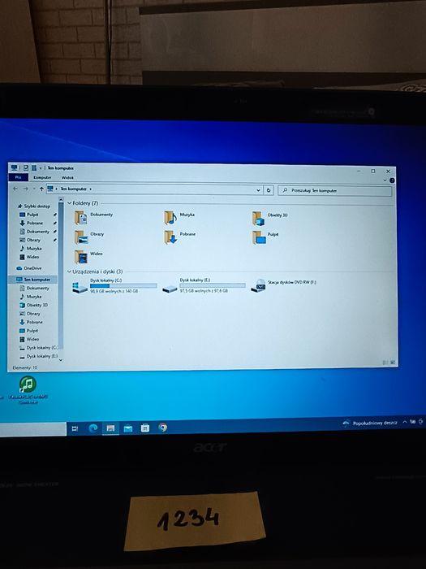Open the address bar history dropdown
The height and width of the screenshot is (569, 426).
pyautogui.click(x=258, y=189)
